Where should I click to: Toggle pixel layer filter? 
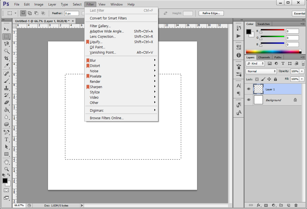point(270,64)
